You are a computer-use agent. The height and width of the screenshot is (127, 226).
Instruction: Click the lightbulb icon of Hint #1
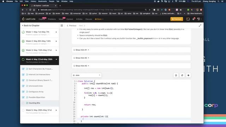point(74,50)
